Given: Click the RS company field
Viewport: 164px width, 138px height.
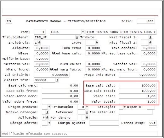Looking at the screenshot, I should pos(9,21).
